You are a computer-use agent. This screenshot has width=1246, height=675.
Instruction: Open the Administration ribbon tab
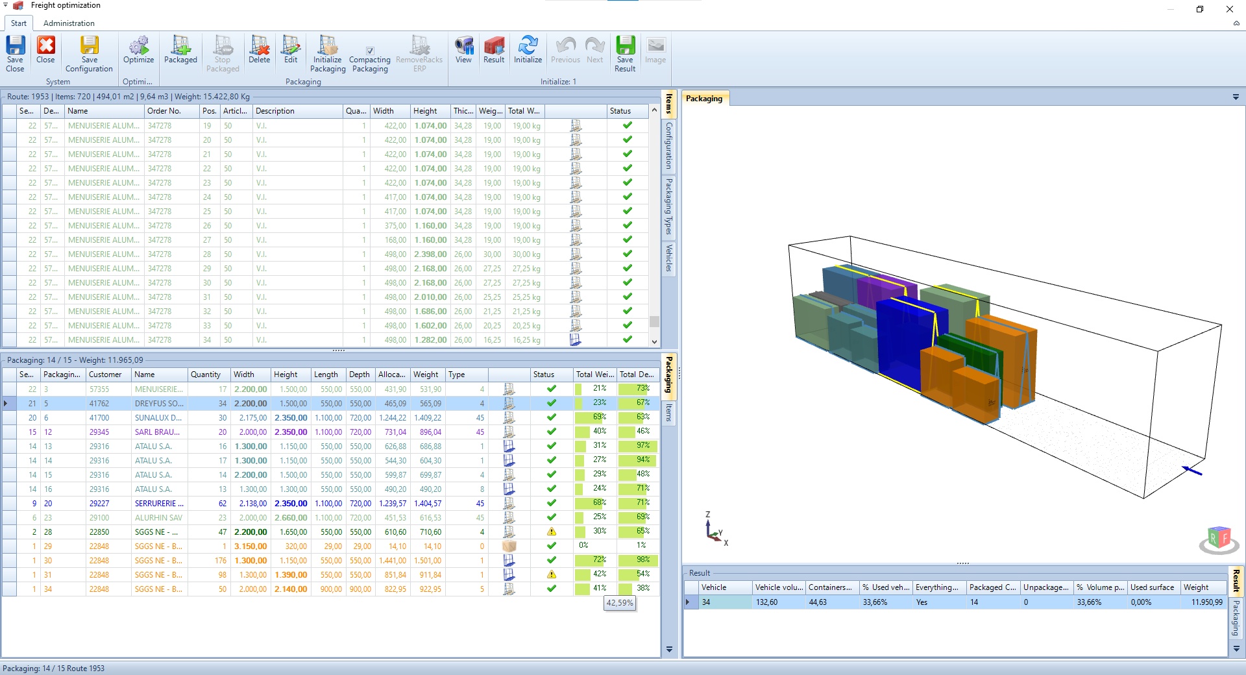[69, 23]
